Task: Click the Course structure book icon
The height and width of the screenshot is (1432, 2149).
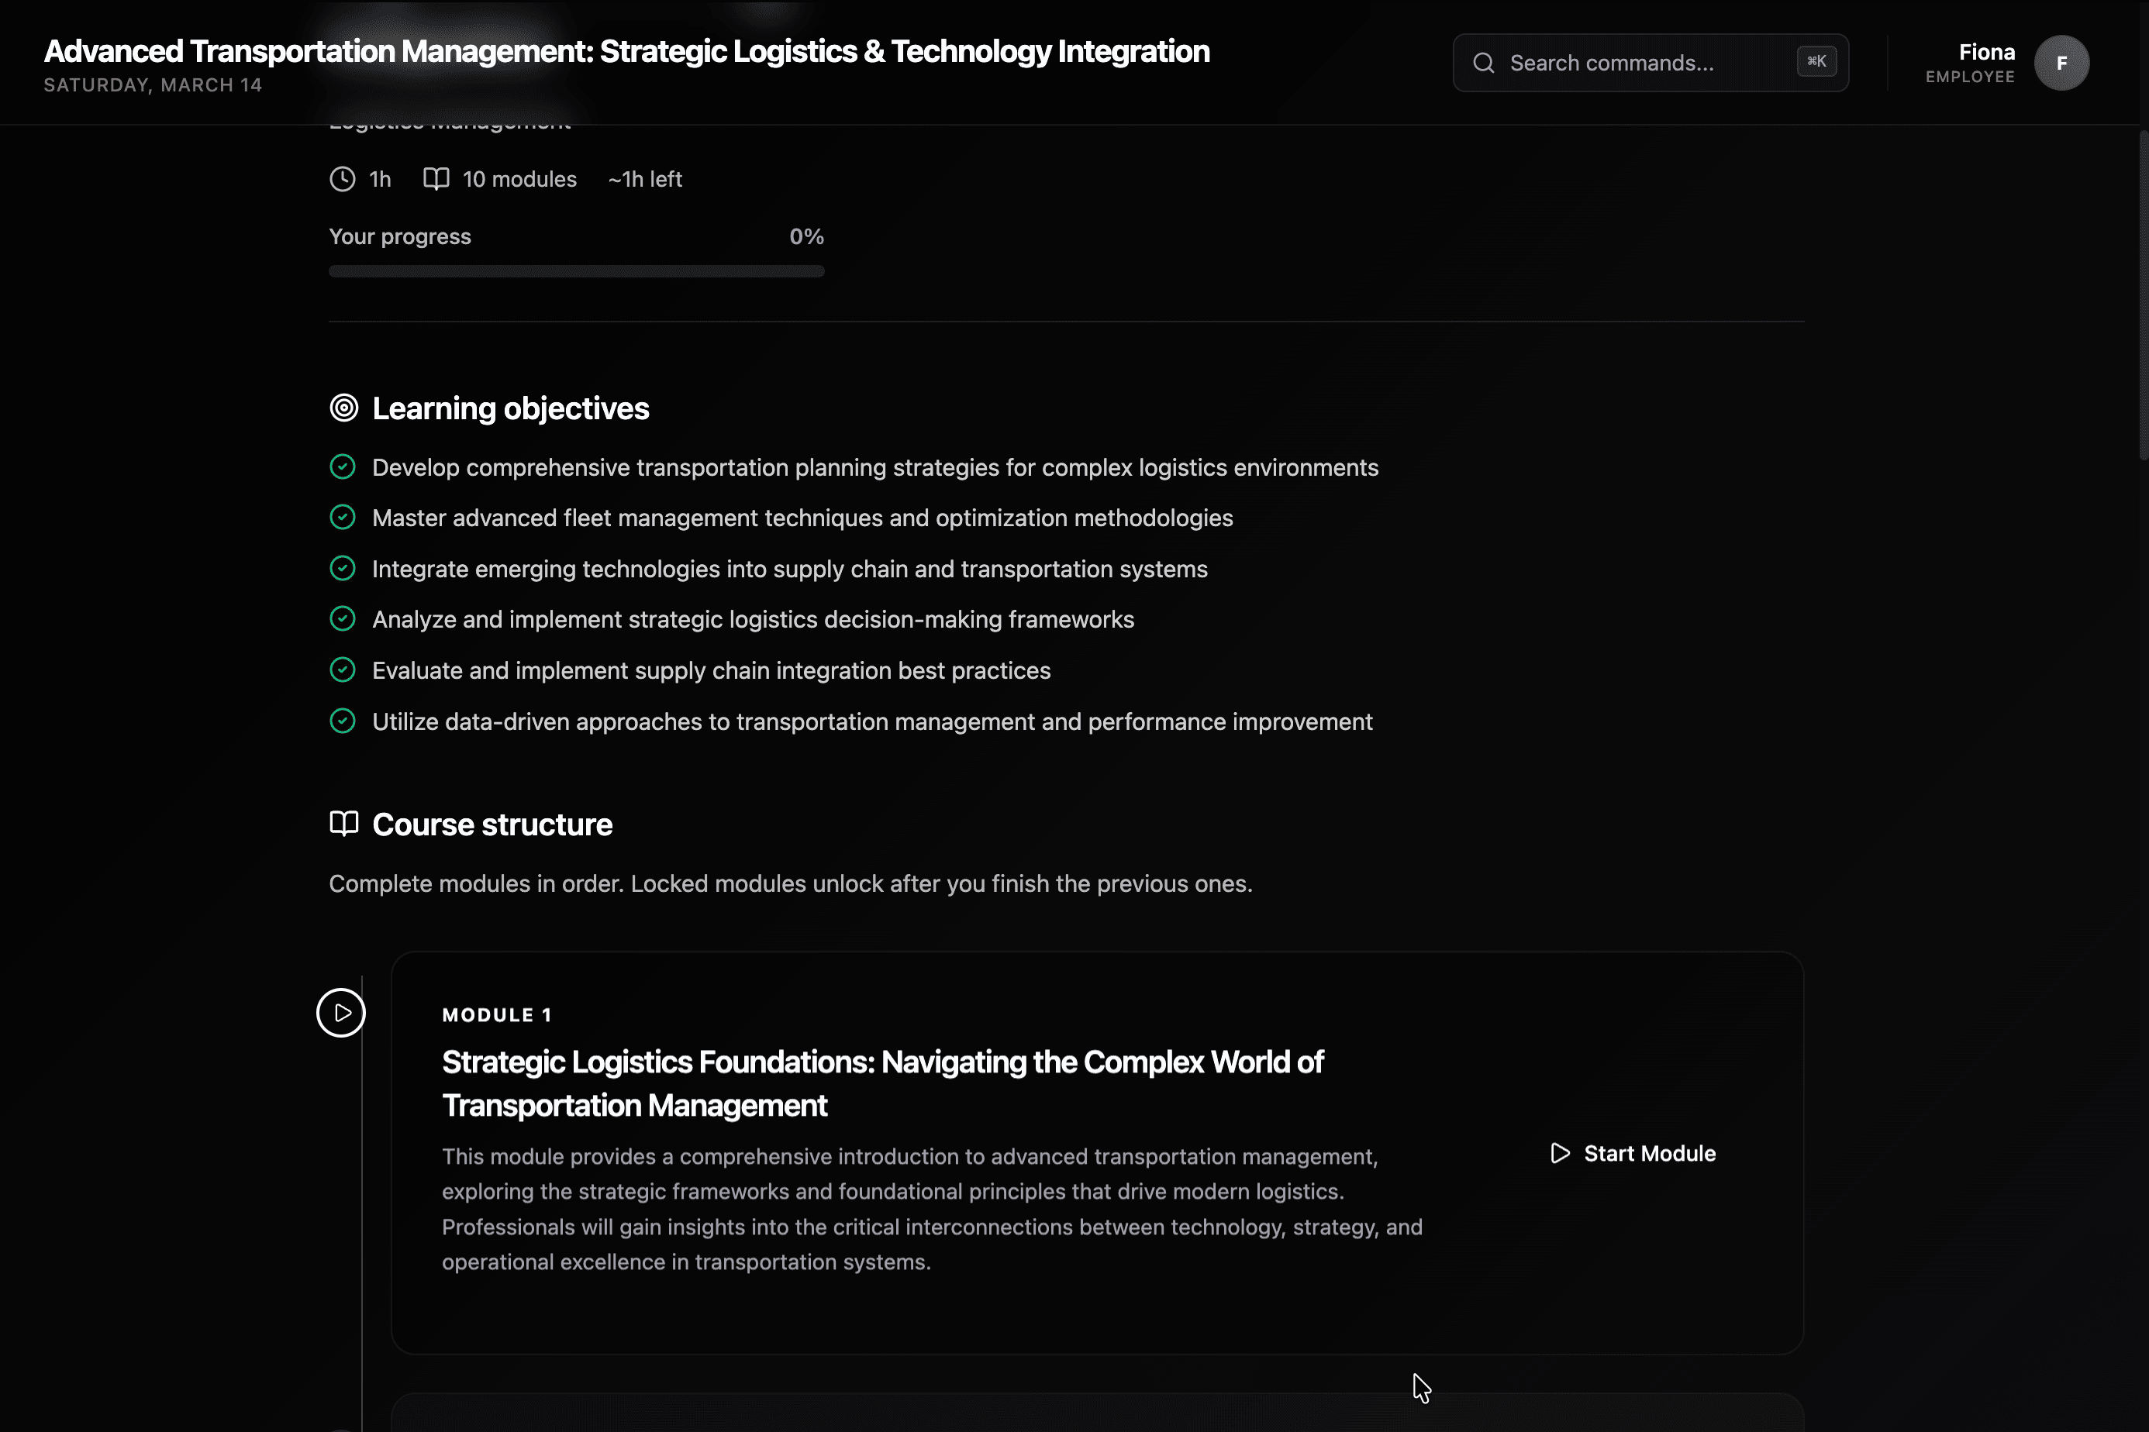Action: pos(343,824)
